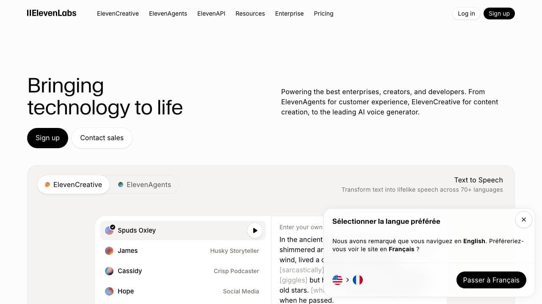Click the Log in link
This screenshot has height=304, width=542.
[466, 13]
